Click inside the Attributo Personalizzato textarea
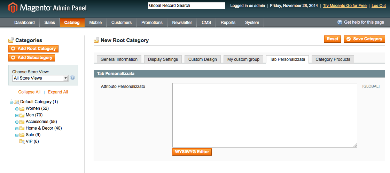The height and width of the screenshot is (173, 390). tap(265, 115)
